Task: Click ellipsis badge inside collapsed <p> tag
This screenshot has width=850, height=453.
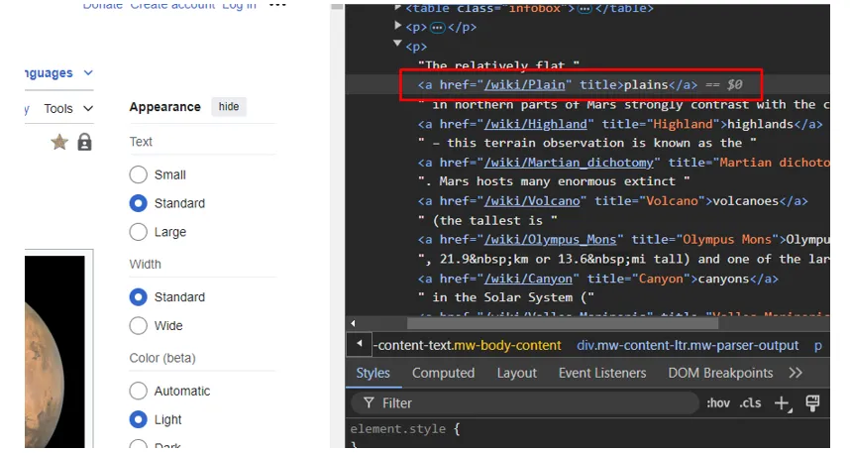Action: coord(438,27)
